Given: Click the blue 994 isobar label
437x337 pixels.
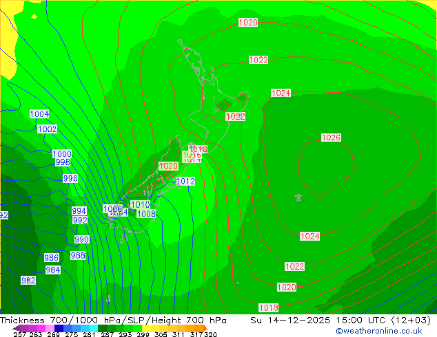Looking at the screenshot, I should click(x=79, y=210).
